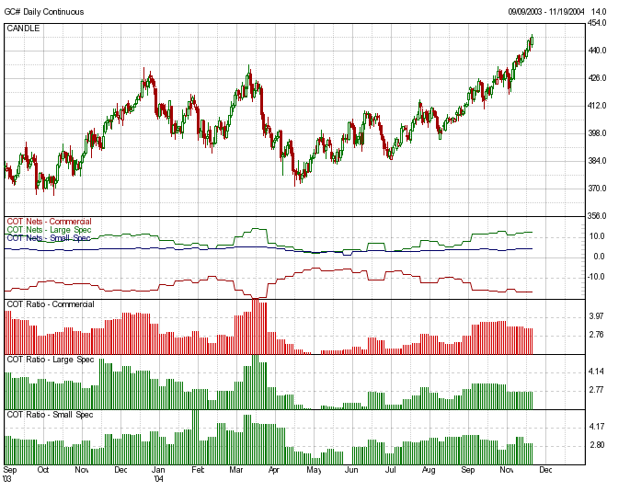This screenshot has width=630, height=492.
Task: Click the Apr month label on time axis
Action: pos(274,469)
